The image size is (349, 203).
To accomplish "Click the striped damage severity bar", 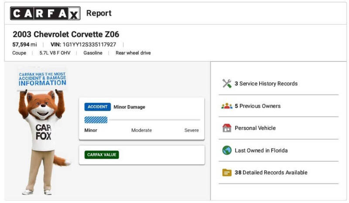I will 96,120.
